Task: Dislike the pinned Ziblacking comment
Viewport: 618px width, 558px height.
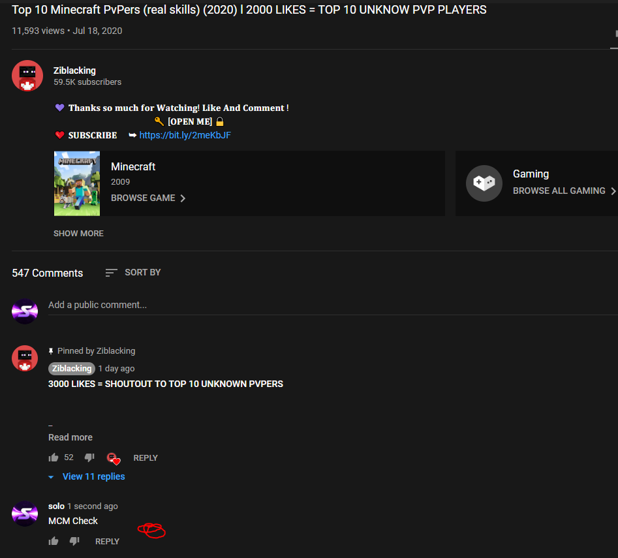Action: click(90, 457)
